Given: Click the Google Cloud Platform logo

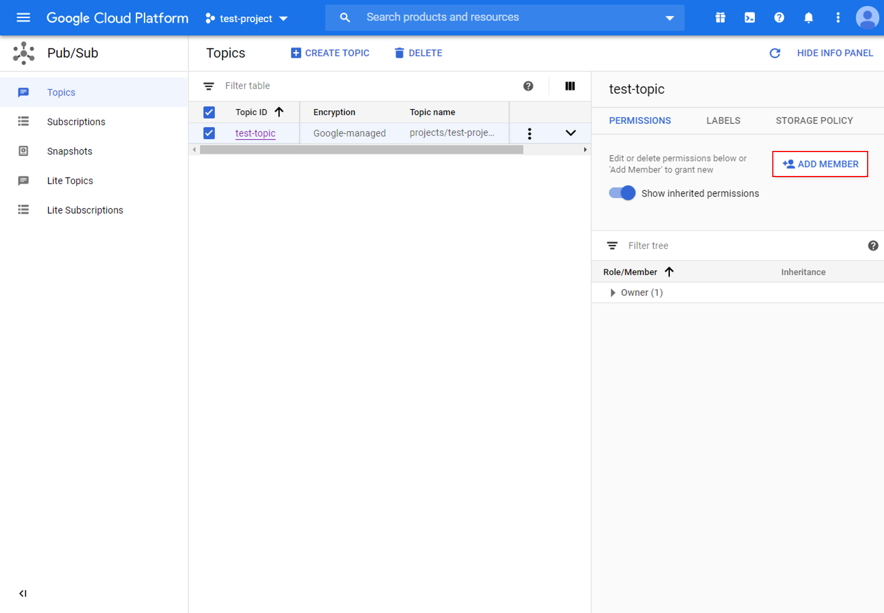Looking at the screenshot, I should point(117,18).
